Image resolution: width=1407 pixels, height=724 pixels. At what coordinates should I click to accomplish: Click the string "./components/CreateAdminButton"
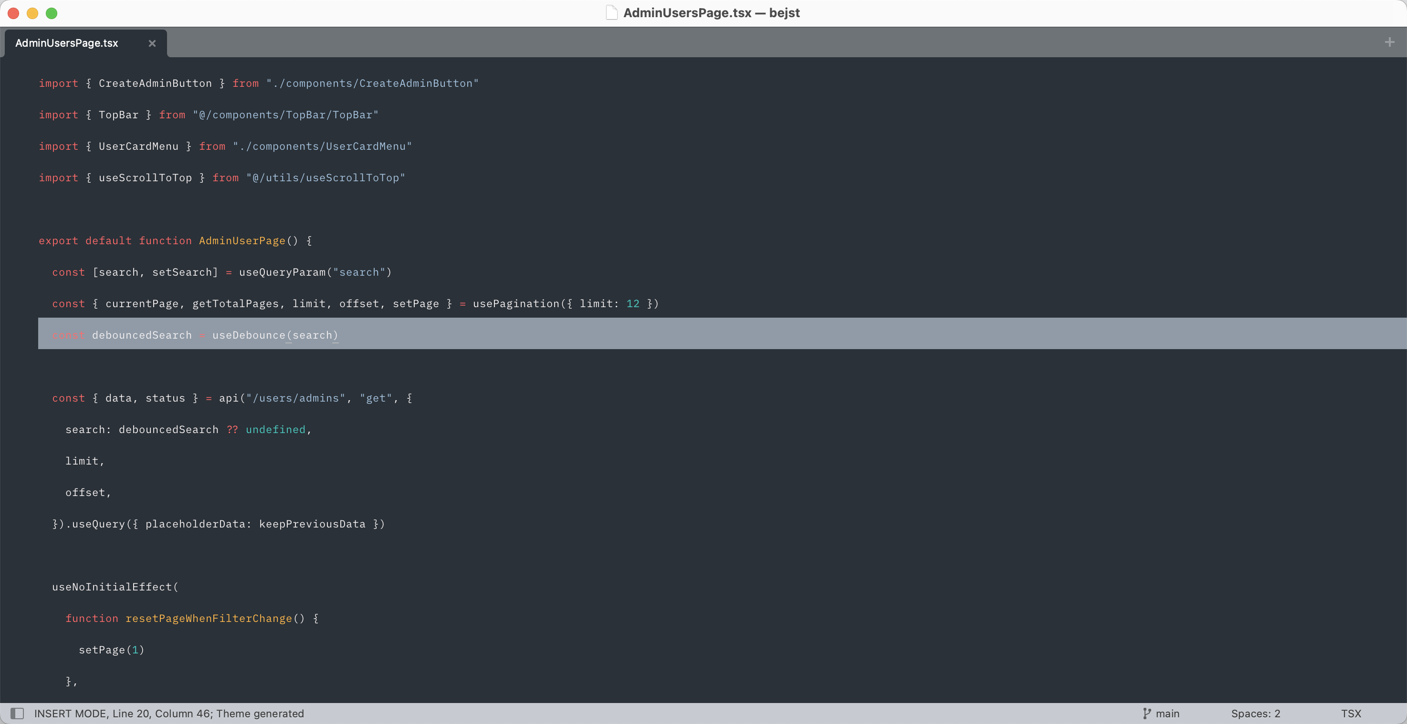[x=372, y=83]
